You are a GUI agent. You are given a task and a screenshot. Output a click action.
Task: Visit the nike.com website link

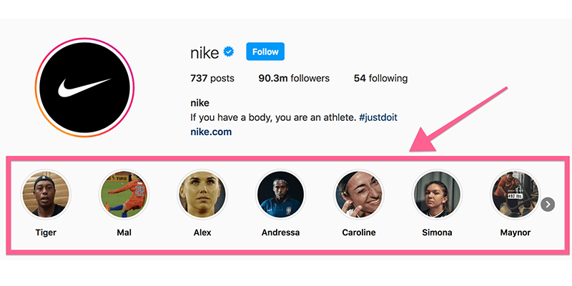click(x=211, y=132)
